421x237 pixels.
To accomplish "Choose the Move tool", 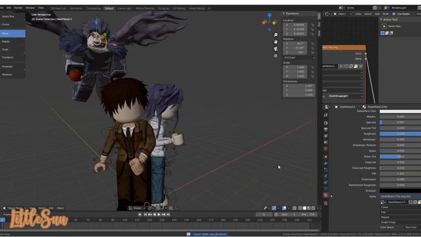I will [x=12, y=34].
